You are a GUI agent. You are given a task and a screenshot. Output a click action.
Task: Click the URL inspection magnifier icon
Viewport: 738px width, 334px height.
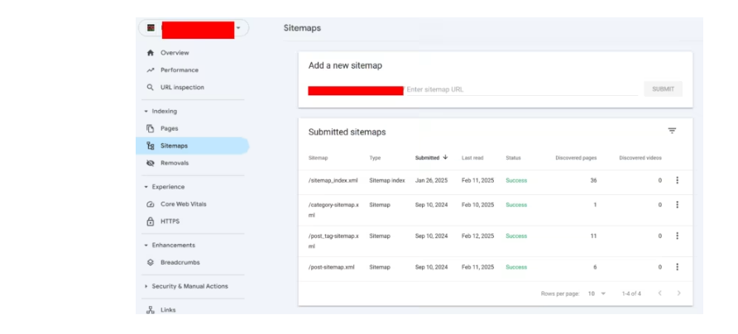coord(150,88)
